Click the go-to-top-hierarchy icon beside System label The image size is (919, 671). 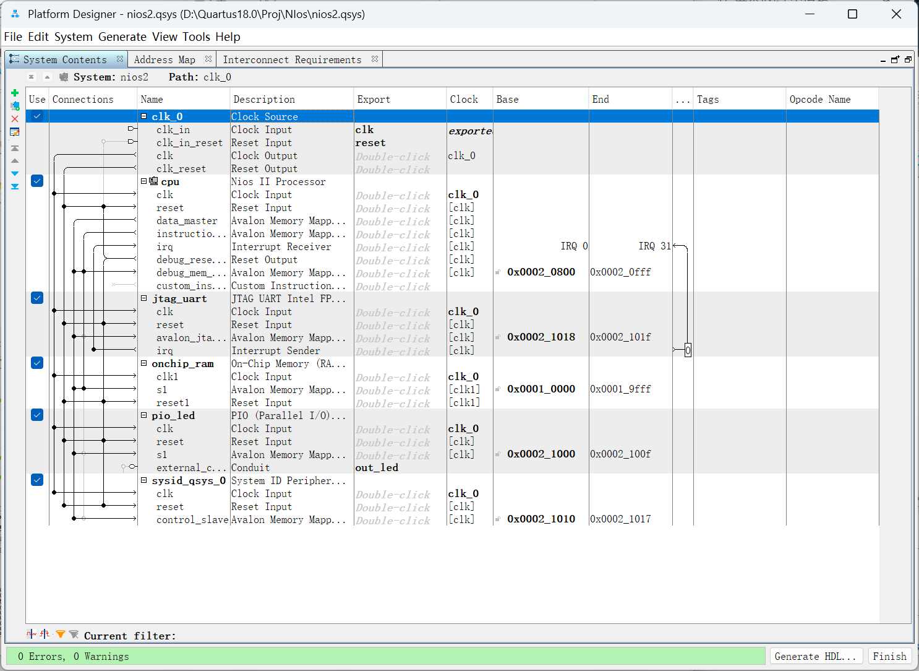pyautogui.click(x=31, y=77)
